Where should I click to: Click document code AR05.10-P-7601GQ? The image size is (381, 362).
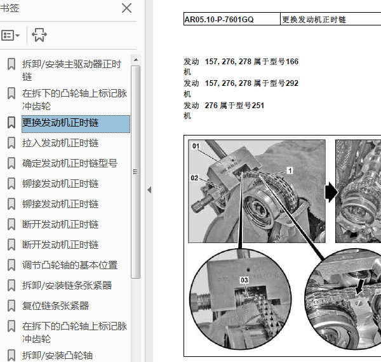(219, 20)
